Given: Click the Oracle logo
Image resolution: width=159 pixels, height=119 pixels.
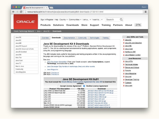Looking at the screenshot, I should [x=26, y=22].
